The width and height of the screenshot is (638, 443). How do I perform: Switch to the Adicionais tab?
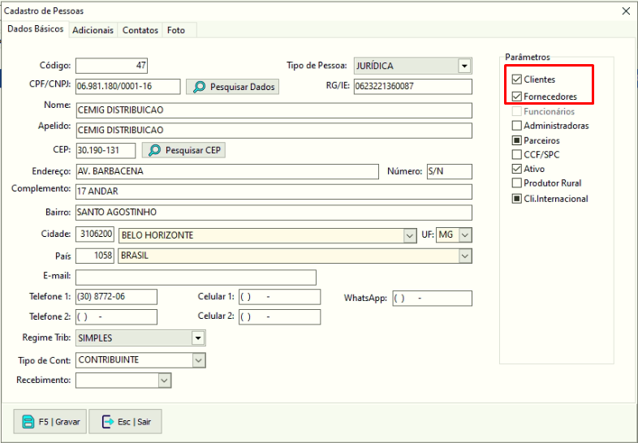click(92, 30)
